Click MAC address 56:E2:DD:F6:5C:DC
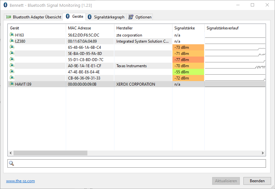Viewport: 275px width, 189px height. tap(83, 35)
